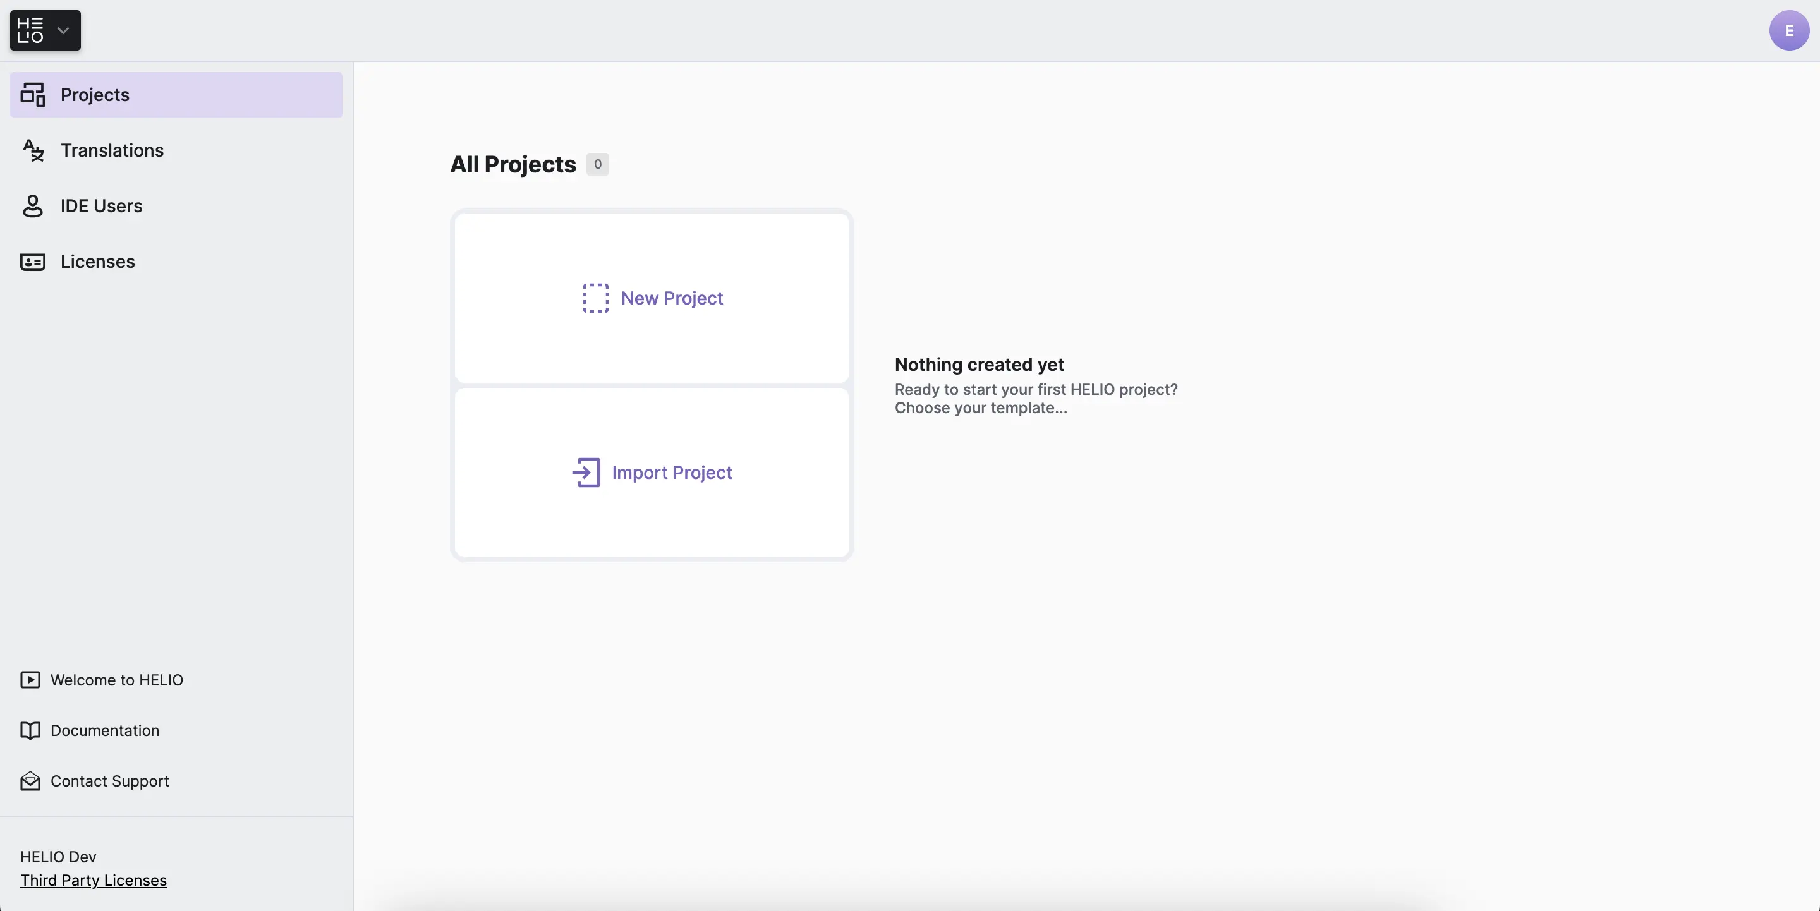
Task: Click the Welcome to HELIO play icon
Action: point(30,680)
